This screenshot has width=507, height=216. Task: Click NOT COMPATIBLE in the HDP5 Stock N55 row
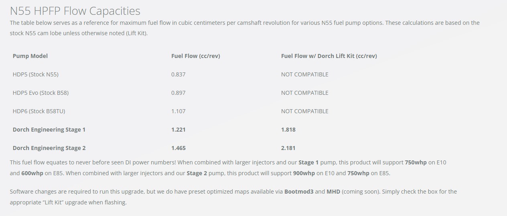[305, 74]
